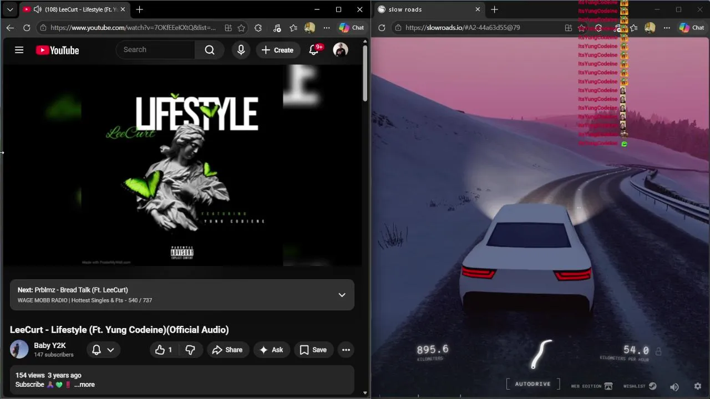
Task: Open split screen icon in the YouTube address bar
Action: click(228, 28)
